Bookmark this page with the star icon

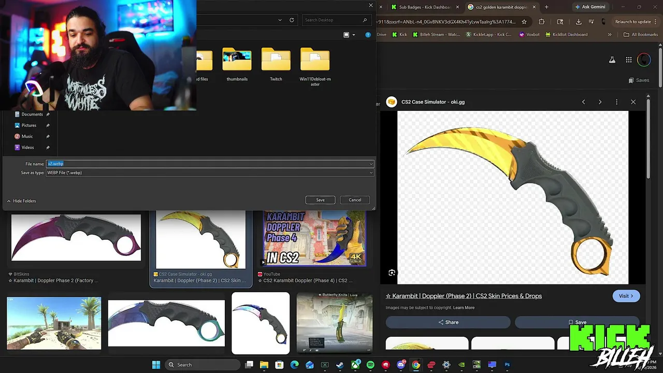coord(524,22)
